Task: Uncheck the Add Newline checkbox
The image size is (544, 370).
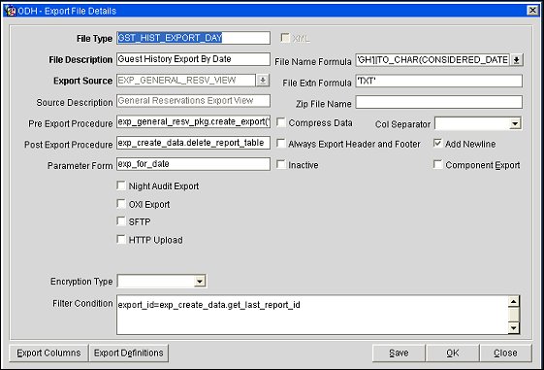Action: (x=438, y=143)
